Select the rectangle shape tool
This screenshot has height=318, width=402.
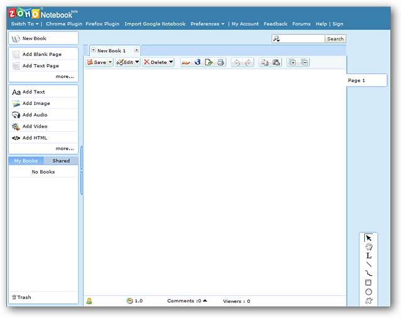[369, 283]
